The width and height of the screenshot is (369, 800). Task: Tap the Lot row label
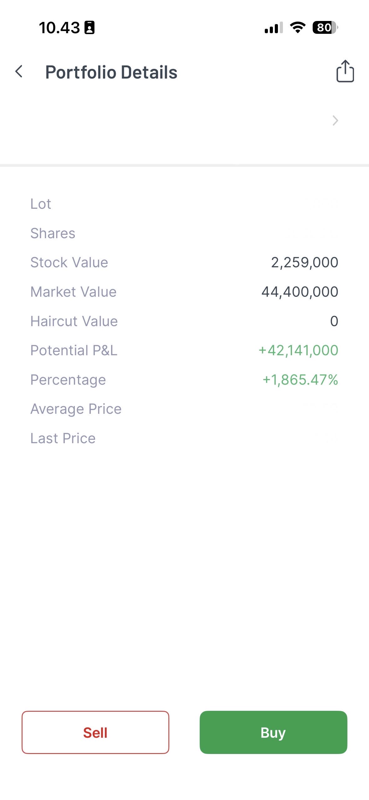(41, 204)
